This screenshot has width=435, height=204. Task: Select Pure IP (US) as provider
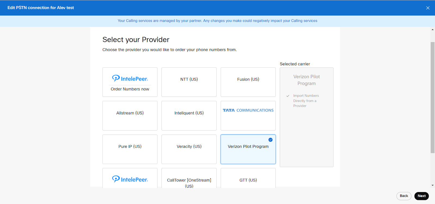pyautogui.click(x=130, y=149)
